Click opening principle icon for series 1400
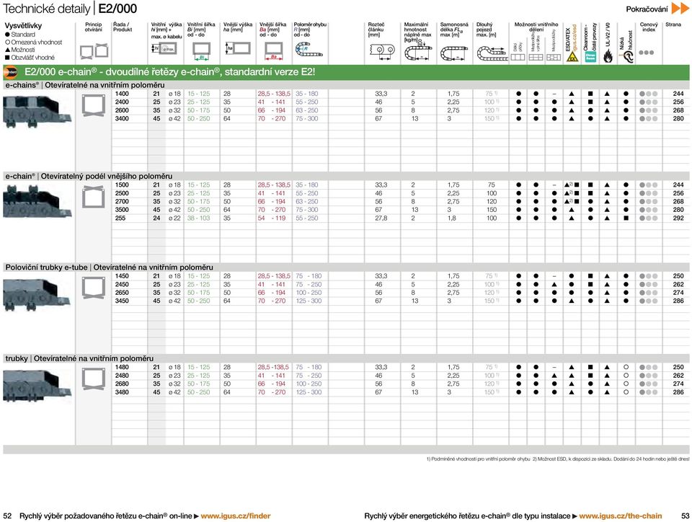The height and width of the screenshot is (522, 692). click(94, 106)
